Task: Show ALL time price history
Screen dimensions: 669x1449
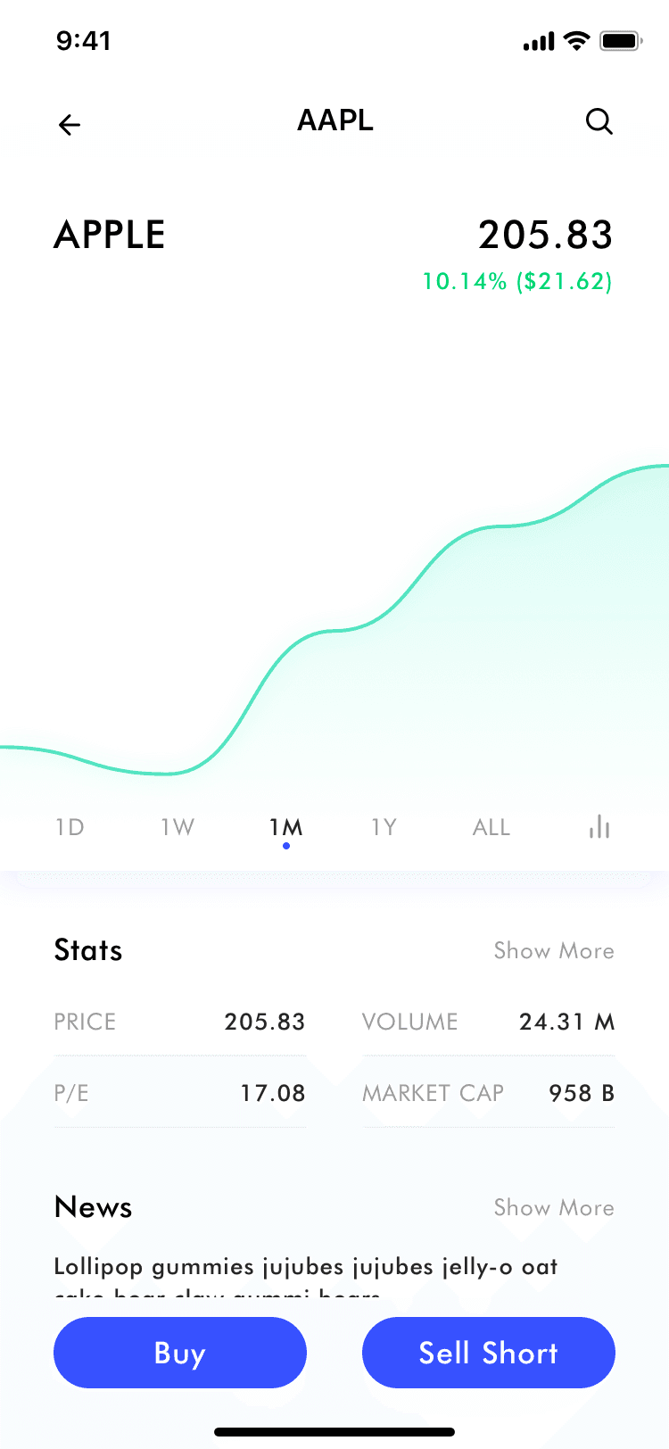Action: tap(491, 827)
